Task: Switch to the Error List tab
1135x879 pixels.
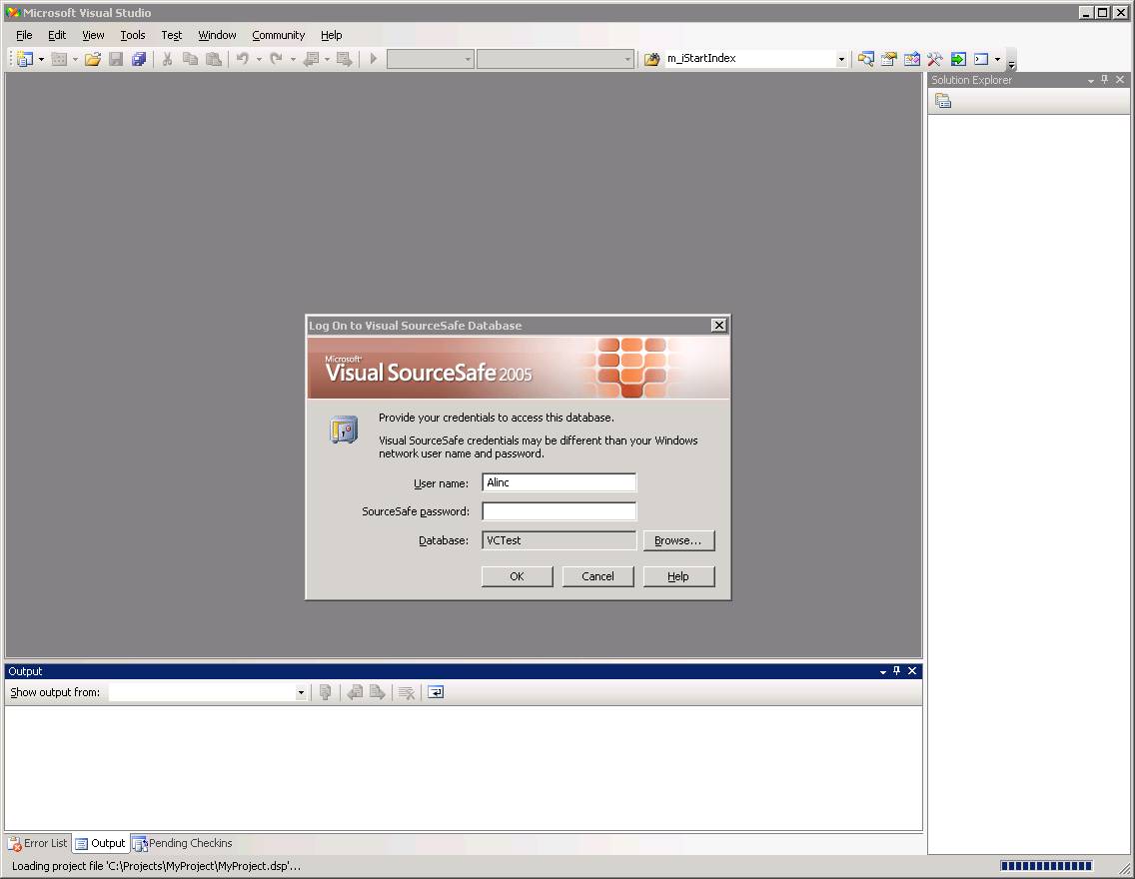Action: point(38,843)
